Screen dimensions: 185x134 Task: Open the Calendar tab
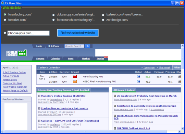(x=56, y=59)
